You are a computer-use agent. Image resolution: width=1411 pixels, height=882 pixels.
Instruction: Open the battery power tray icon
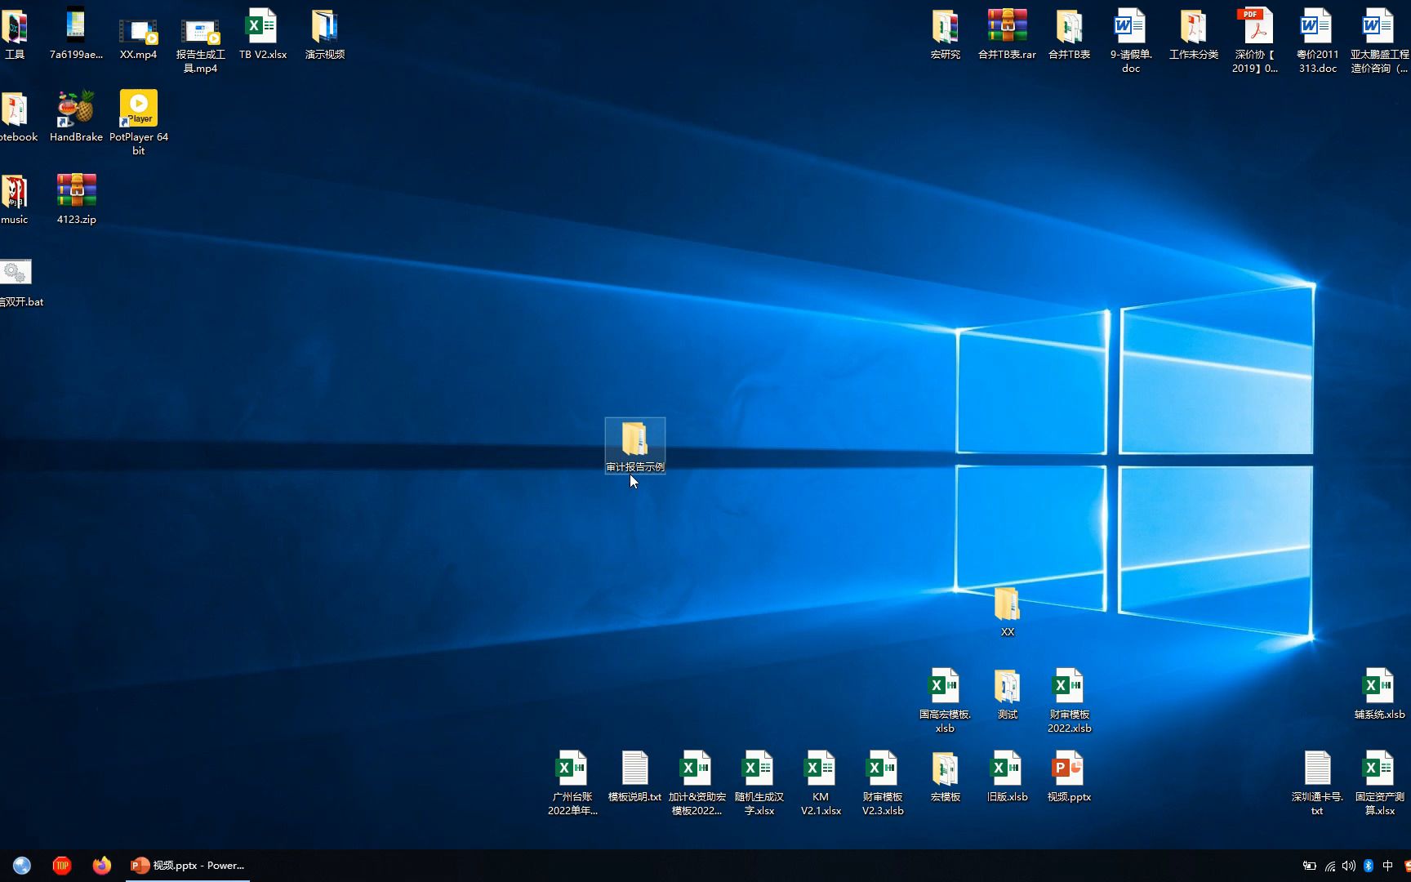tap(1309, 866)
